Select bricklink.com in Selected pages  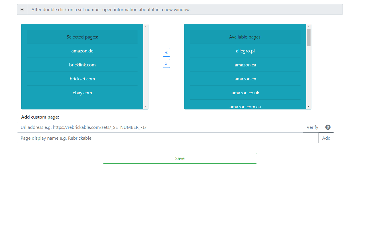[82, 65]
